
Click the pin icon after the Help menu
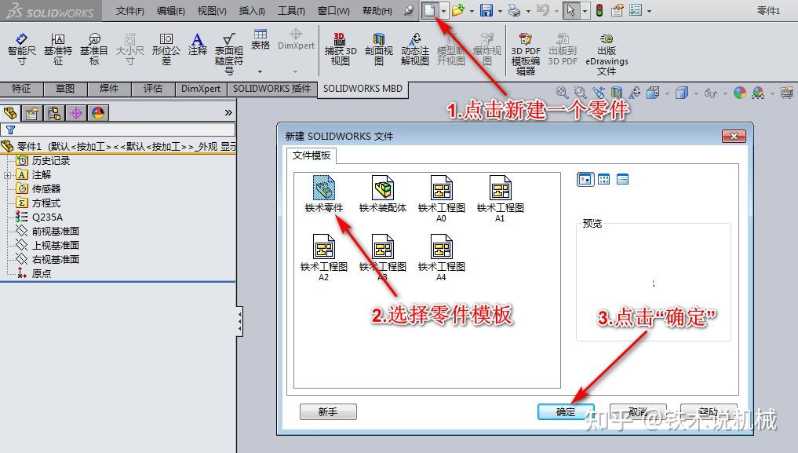[408, 11]
